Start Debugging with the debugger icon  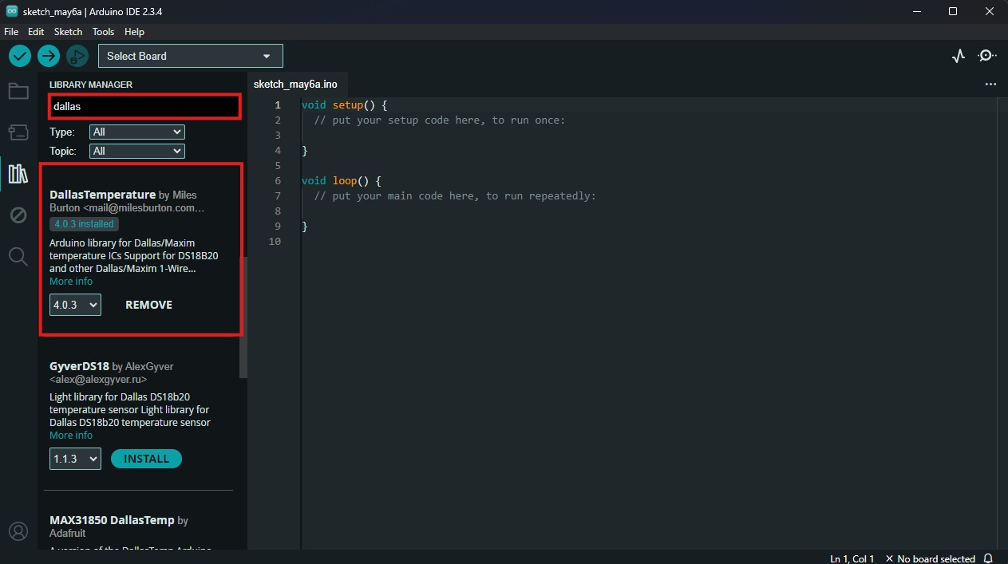(77, 56)
